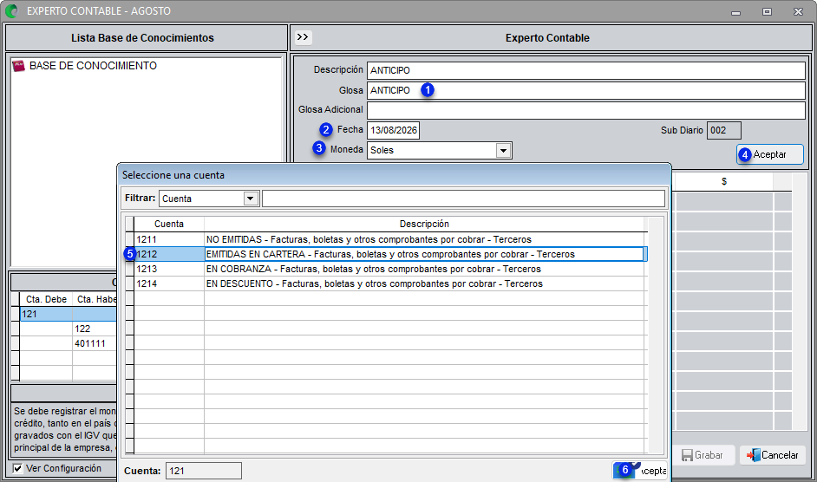Click the Cta. Haber cell 401111
The image size is (817, 482).
(x=95, y=343)
